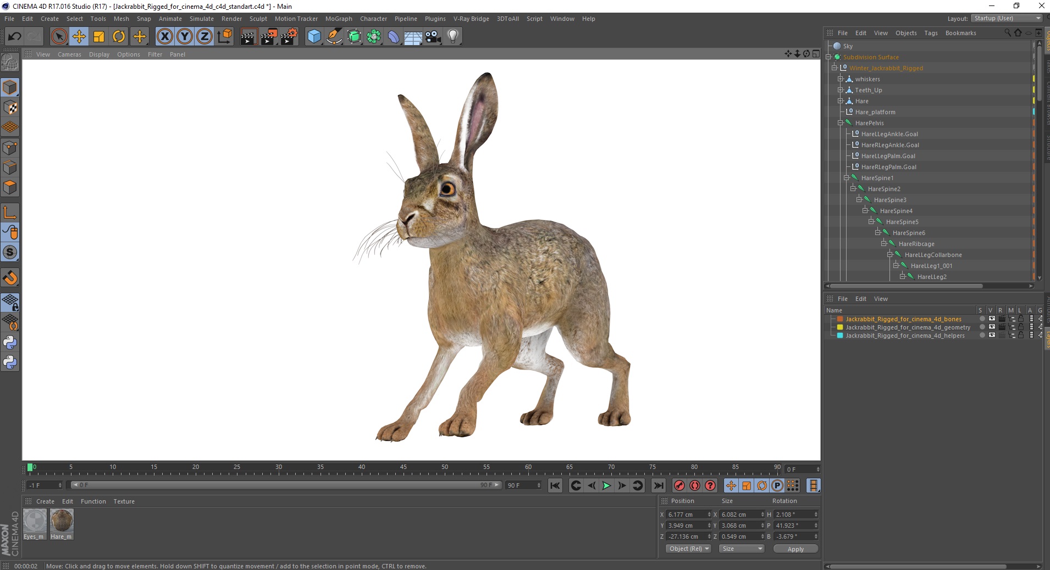Click the orange Magnet tool icon
Viewport: 1050px width, 570px height.
10,278
